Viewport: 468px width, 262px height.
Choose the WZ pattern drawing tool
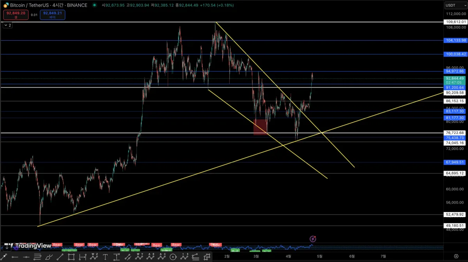[x=94, y=257]
